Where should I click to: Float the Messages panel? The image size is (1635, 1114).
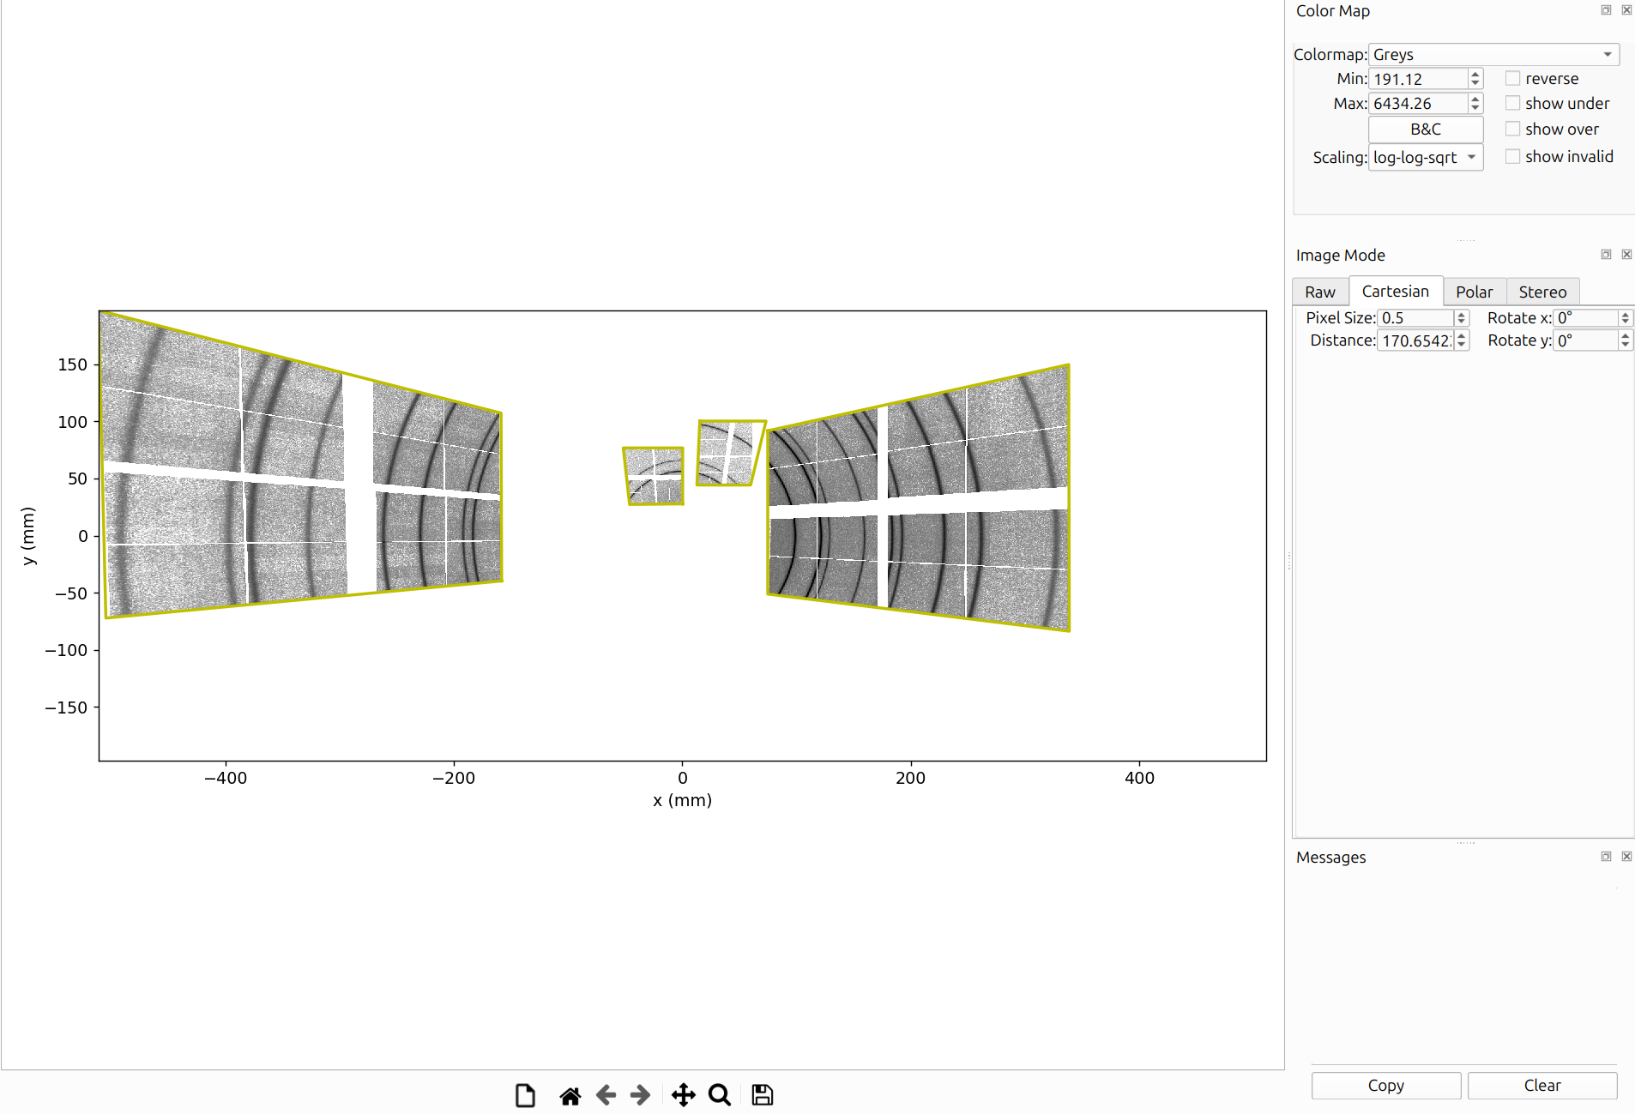[1606, 857]
